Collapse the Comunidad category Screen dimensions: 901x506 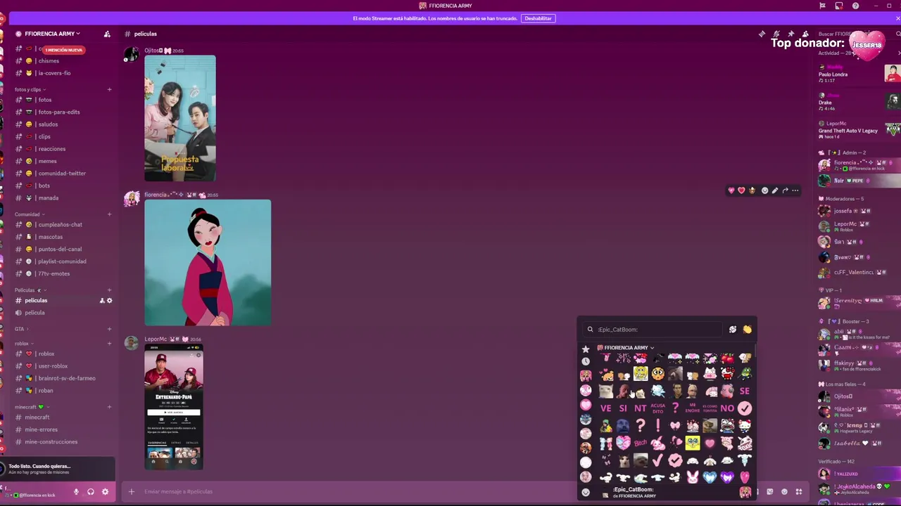click(30, 214)
